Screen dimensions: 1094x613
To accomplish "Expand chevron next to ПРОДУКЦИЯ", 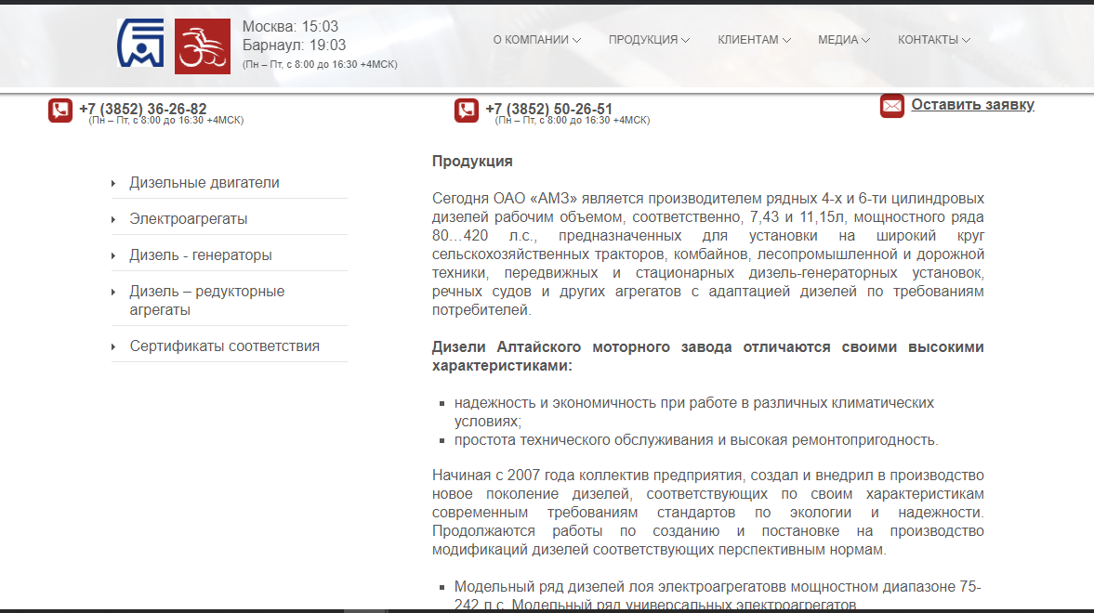I will [x=685, y=41].
